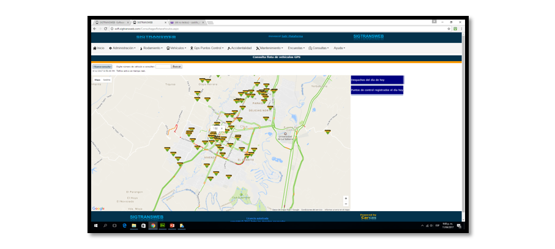Open PowerPoint from the taskbar
Screen dimensions: 555x249
(x=172, y=225)
